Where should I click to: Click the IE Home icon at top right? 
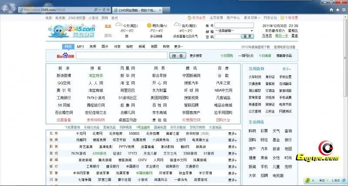[331, 10]
